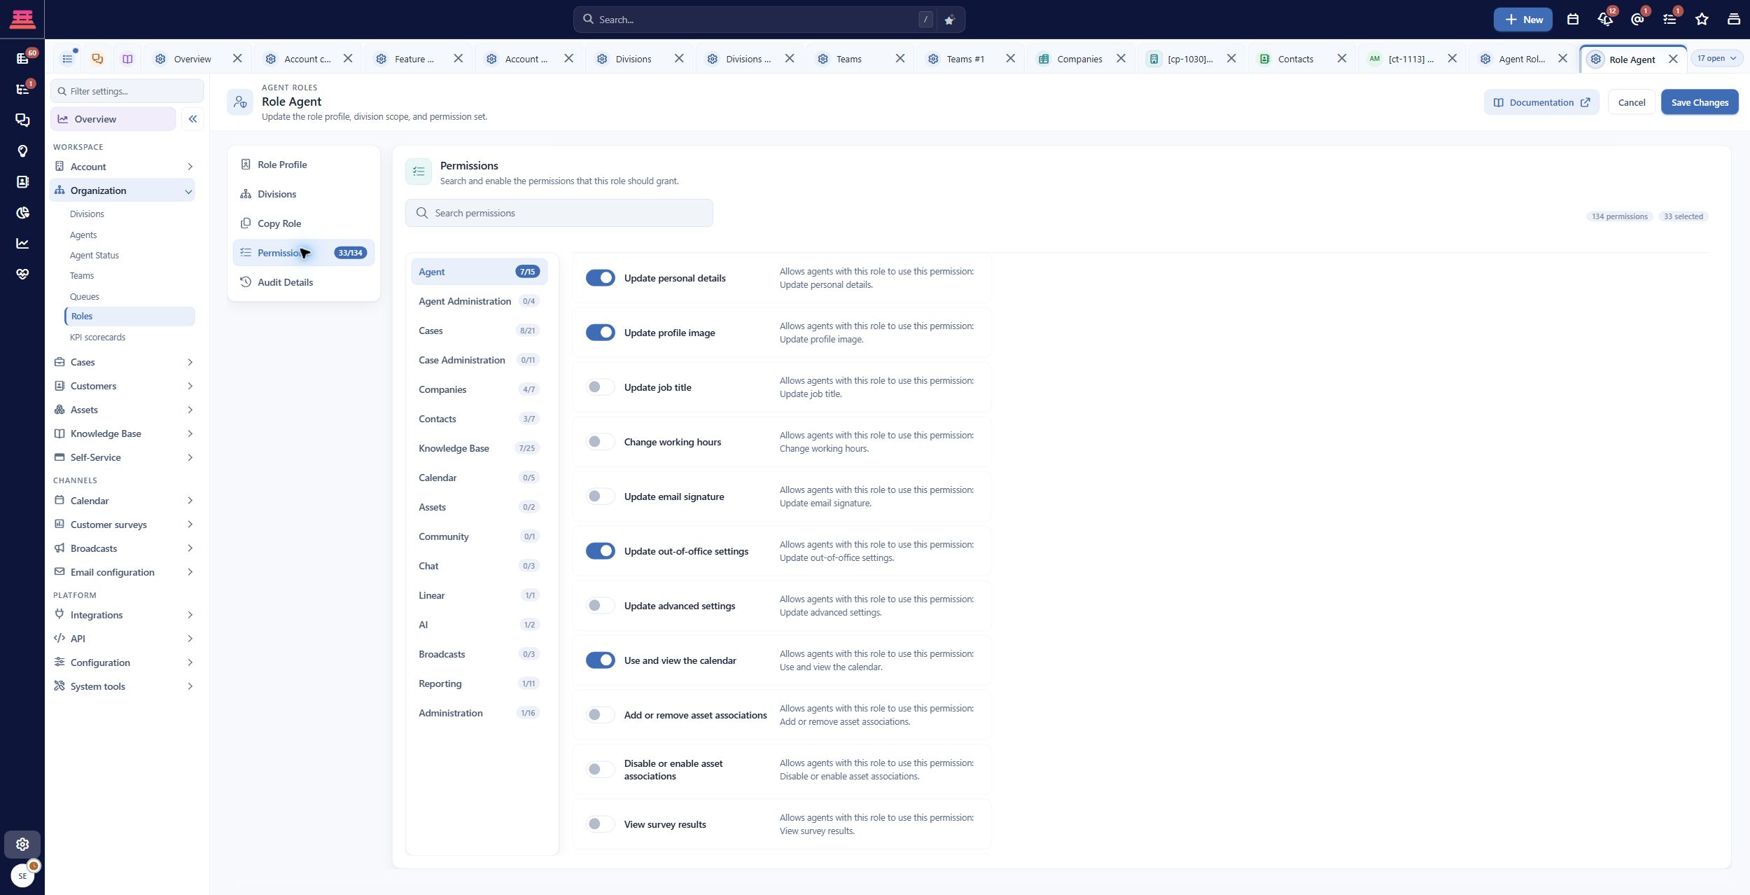Go to Agents under Organization

pyautogui.click(x=83, y=235)
